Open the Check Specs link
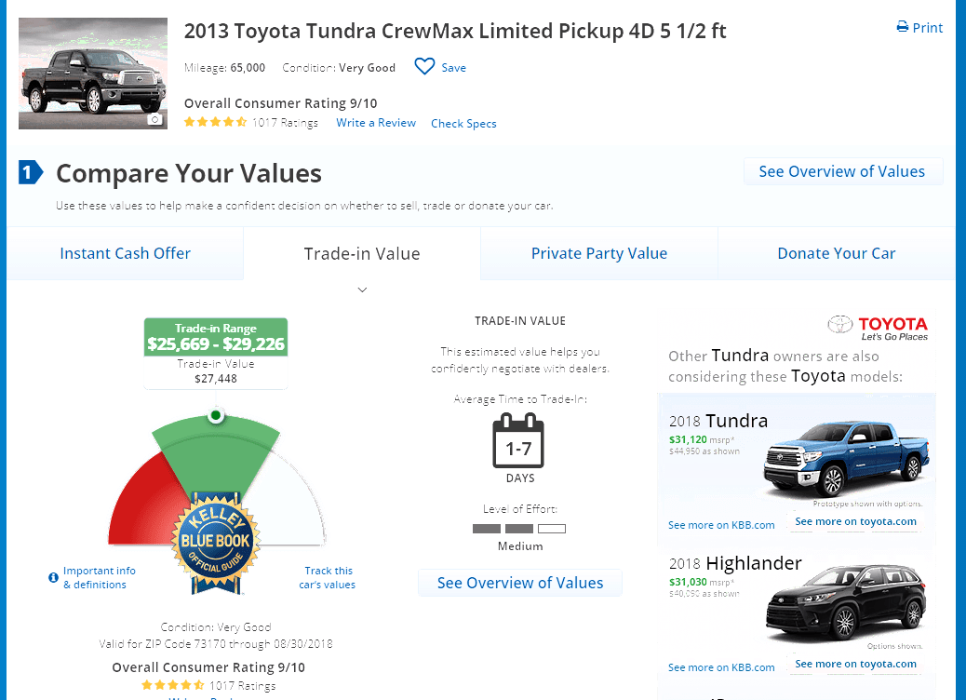The width and height of the screenshot is (966, 700). 463,124
